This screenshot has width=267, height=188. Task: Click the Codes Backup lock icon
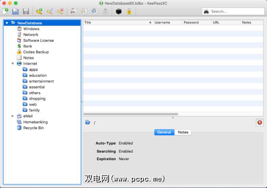pos(19,52)
